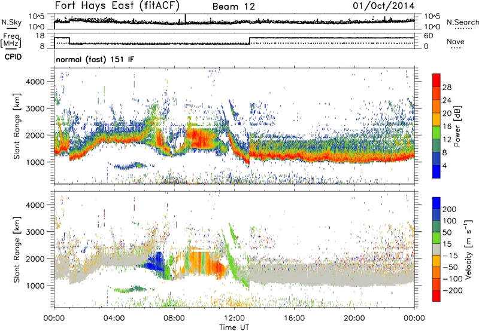479x331 pixels.
Task: Click the '-100' velocity colorbar label
Action: click(x=452, y=279)
